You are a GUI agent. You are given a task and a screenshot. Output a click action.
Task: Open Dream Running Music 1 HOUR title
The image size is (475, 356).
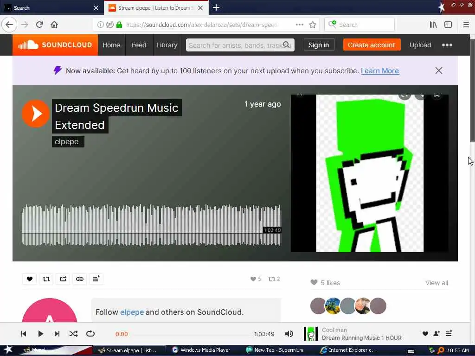362,337
